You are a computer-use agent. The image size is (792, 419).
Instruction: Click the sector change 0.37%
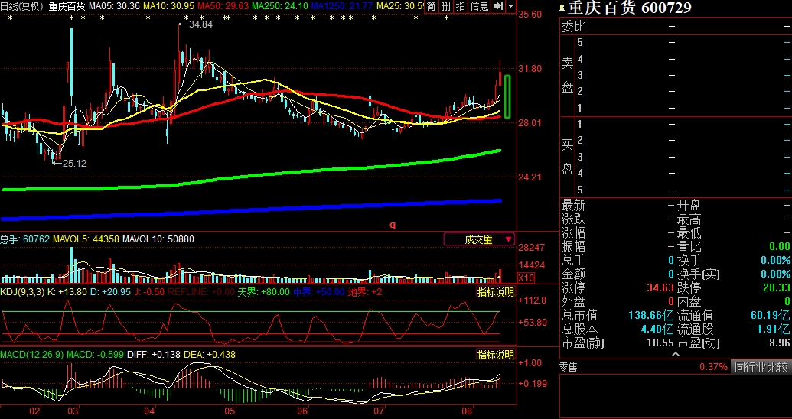pos(714,367)
